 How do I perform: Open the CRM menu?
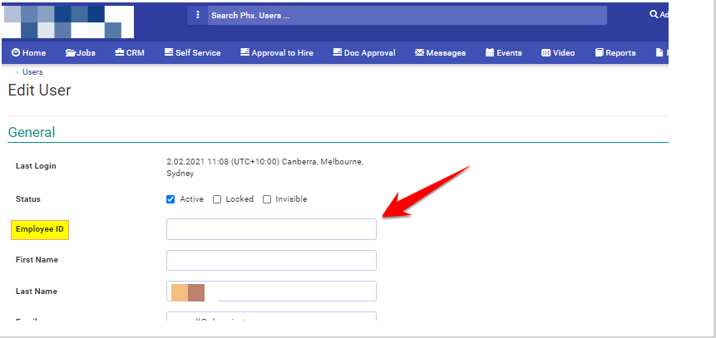tap(130, 53)
